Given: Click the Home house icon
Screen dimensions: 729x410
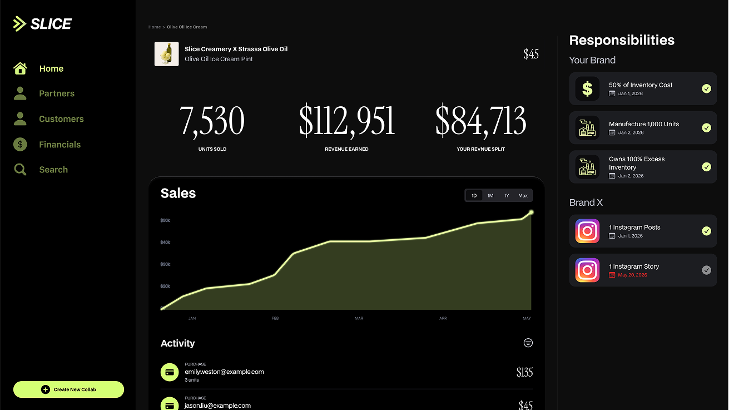Looking at the screenshot, I should click(x=20, y=68).
